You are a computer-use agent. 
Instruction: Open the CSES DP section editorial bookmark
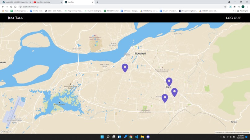point(208,11)
